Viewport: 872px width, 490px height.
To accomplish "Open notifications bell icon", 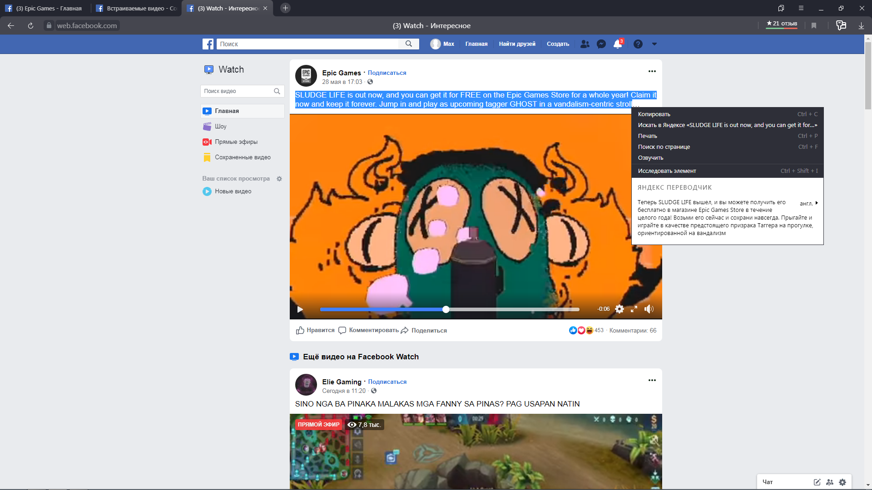I will tap(618, 44).
